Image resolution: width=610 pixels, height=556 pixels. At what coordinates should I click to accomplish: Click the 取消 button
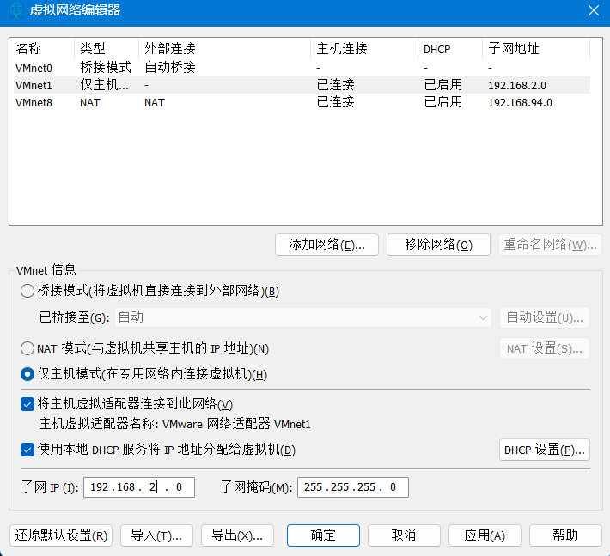[404, 535]
